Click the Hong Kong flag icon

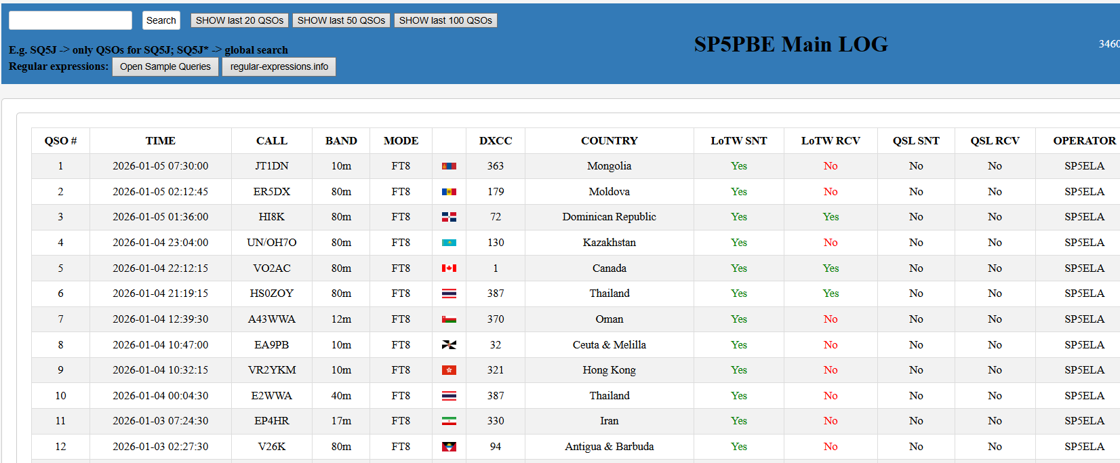click(x=449, y=370)
